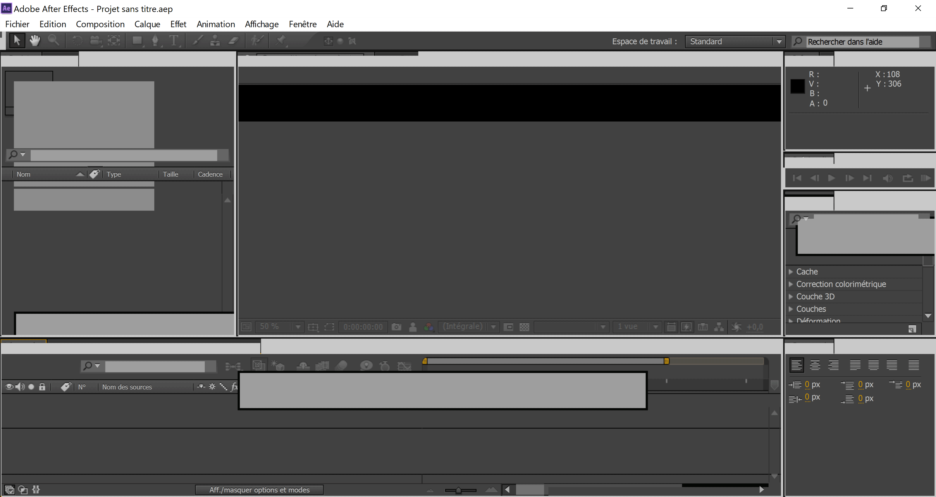Screen dimensions: 936x497
Task: Select the Hand tool
Action: point(35,40)
